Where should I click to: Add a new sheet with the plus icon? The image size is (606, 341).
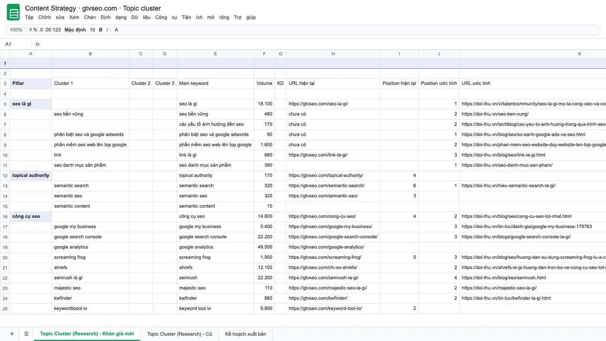tap(12, 334)
